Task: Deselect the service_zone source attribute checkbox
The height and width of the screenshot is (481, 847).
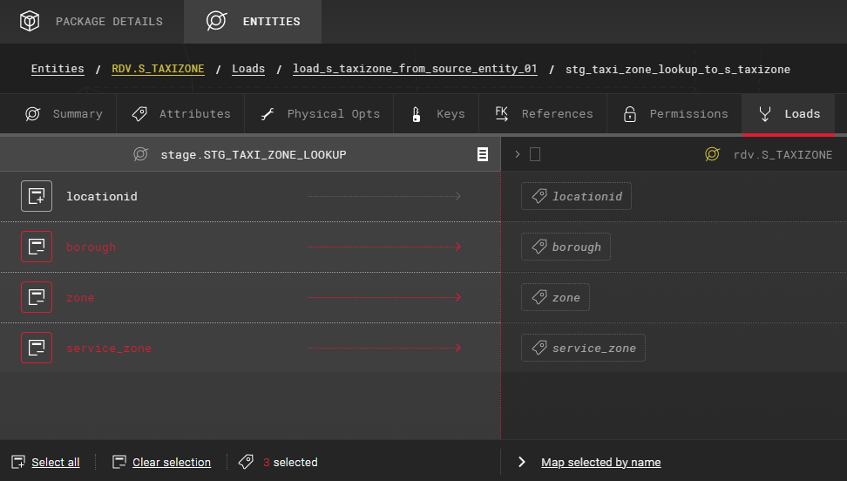Action: pyautogui.click(x=37, y=348)
